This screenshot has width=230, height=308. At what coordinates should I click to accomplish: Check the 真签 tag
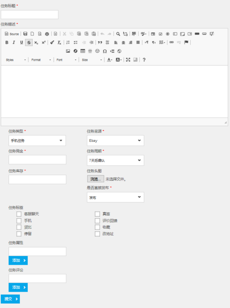tap(97, 214)
